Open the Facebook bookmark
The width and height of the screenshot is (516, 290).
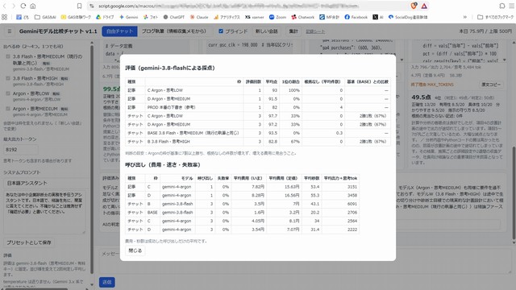[356, 17]
